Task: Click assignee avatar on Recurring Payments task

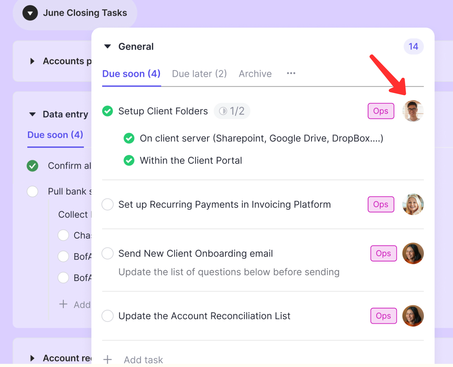Action: (413, 204)
